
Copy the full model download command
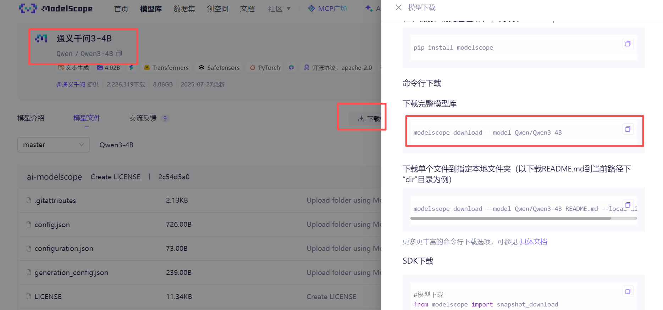point(628,129)
